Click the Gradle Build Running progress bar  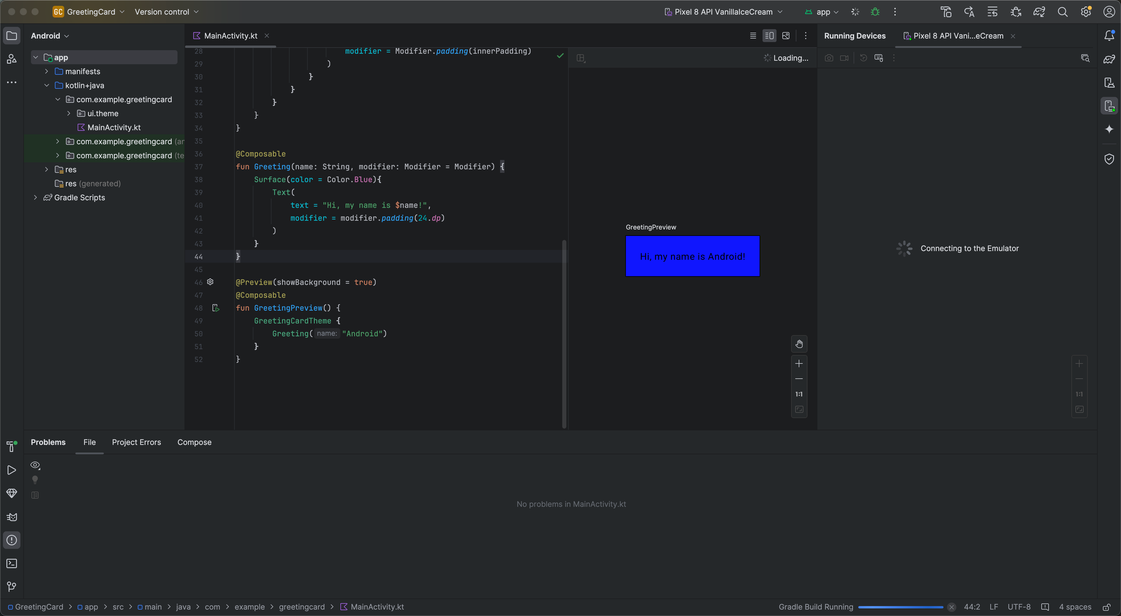(x=900, y=607)
